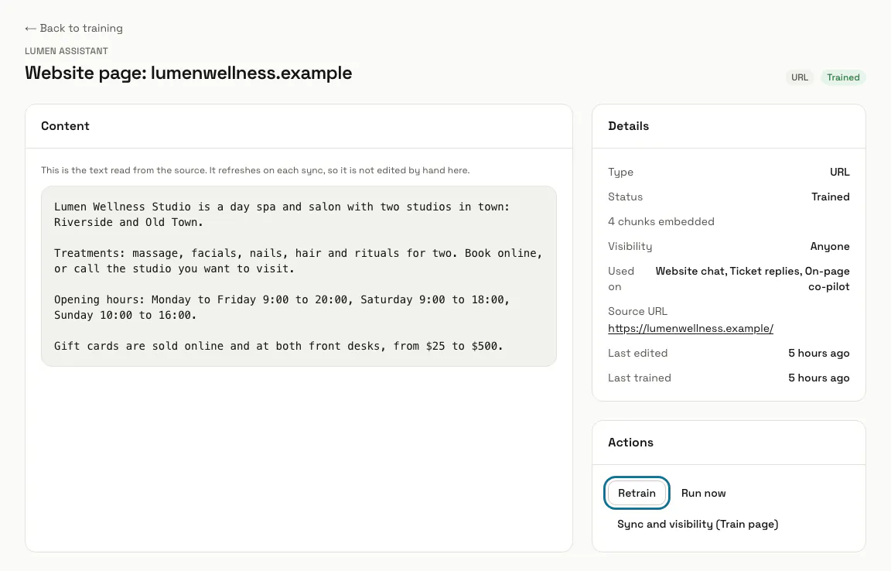The height and width of the screenshot is (571, 891).
Task: Click the Last edited '5 hours ago' value
Action: click(x=818, y=353)
